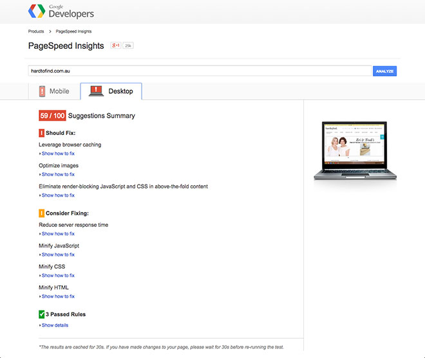Open the PageSpeed Insights breadcrumb link
This screenshot has height=358, width=425.
click(x=73, y=31)
